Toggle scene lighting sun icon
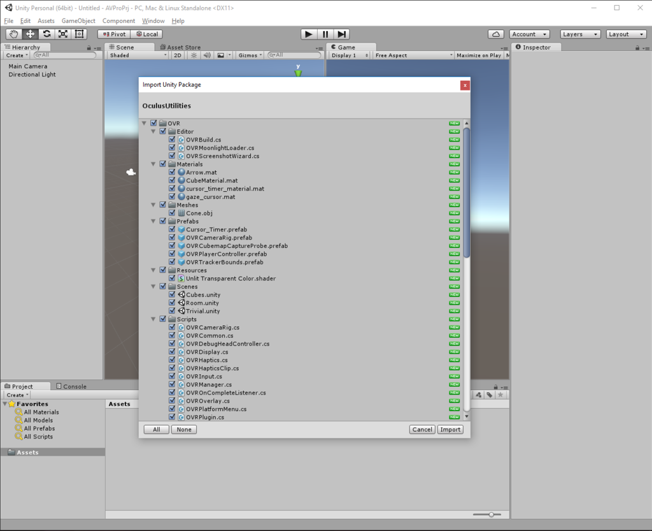The image size is (652, 531). [194, 55]
